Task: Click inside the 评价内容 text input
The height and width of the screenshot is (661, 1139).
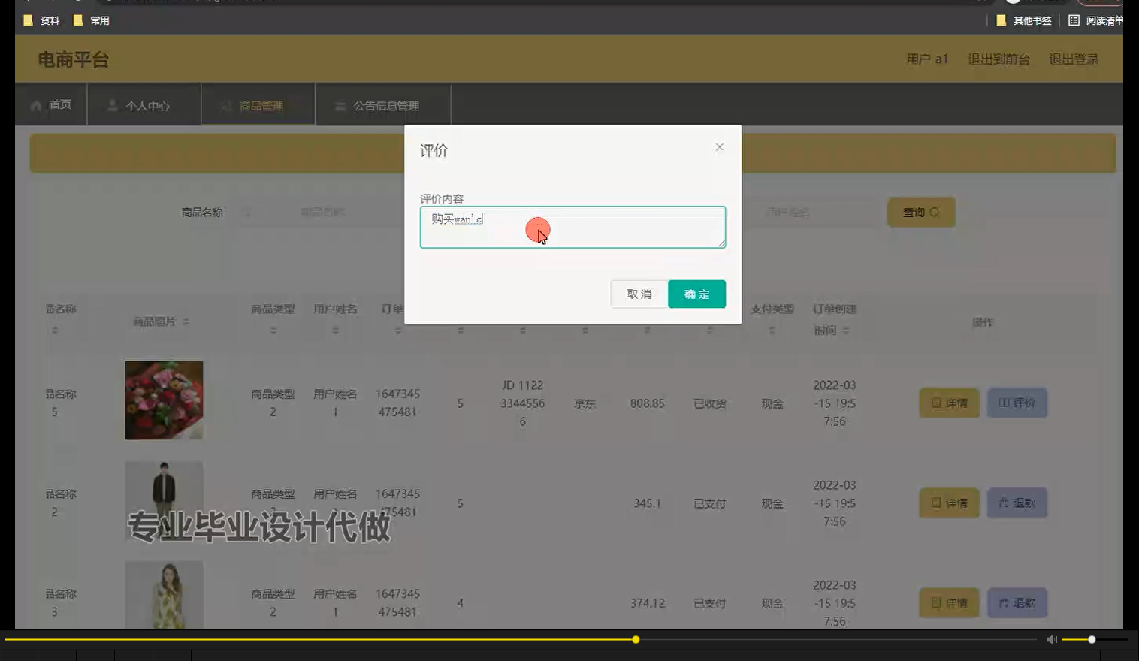Action: point(572,227)
